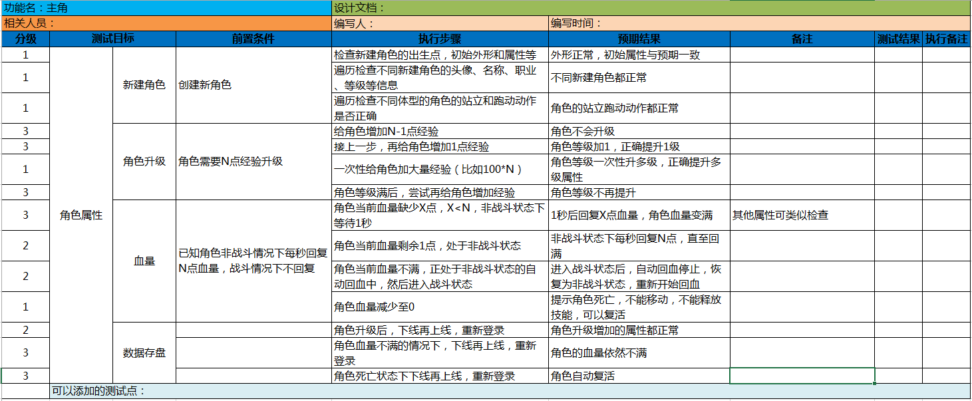The image size is (972, 401).
Task: Click the 分级 column header
Action: tap(25, 39)
